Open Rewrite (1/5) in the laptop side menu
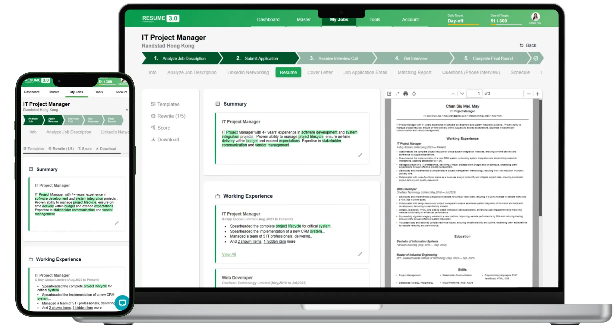 point(168,116)
